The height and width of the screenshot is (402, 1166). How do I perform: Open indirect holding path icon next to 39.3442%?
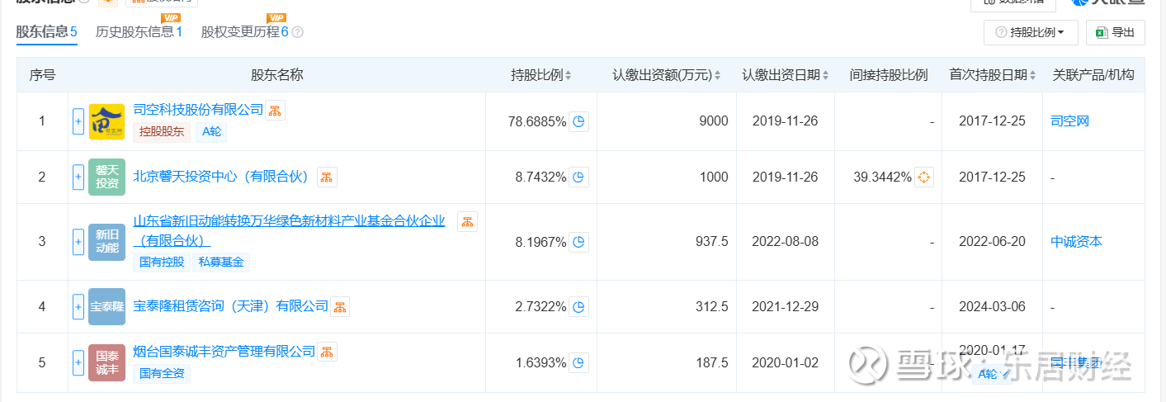point(924,177)
